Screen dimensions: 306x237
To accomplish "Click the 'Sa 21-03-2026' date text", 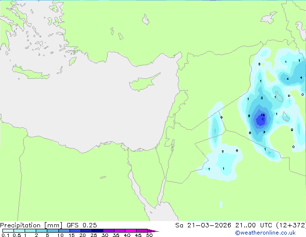I will (203, 225).
